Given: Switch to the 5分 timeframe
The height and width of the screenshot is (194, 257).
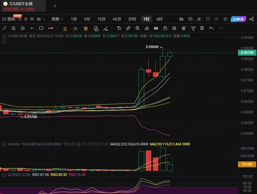Looking at the screenshot, I should [x=87, y=19].
